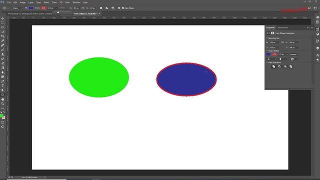Select the Clone Stamp tool
Viewport: 320px width, 180px height.
pos(2,54)
